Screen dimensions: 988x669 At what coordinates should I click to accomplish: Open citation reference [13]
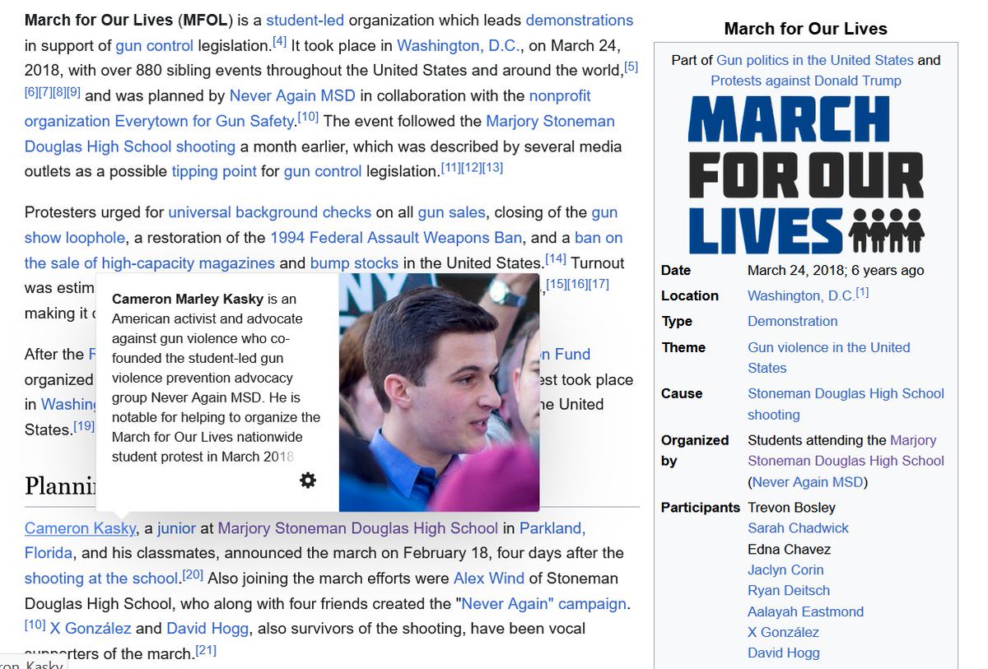click(492, 168)
